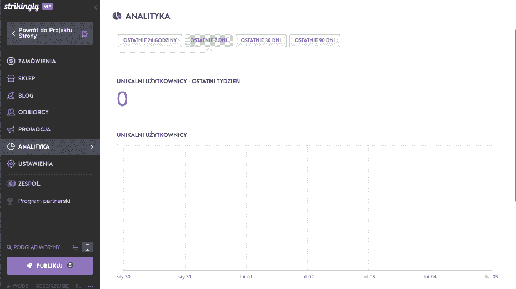516x289 pixels.
Task: Click Powrót do Projektu Strony button
Action: [x=50, y=33]
